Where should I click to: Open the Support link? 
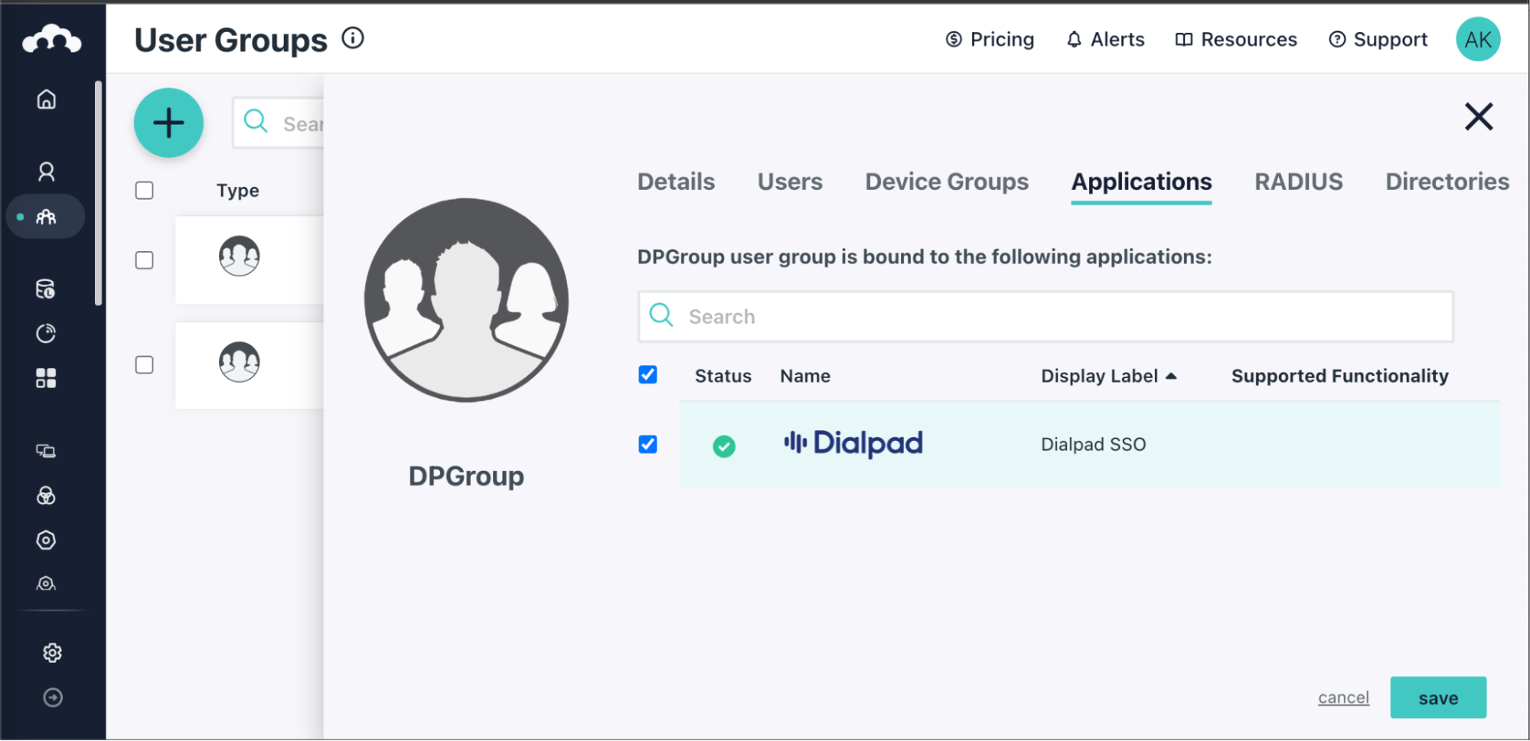[x=1378, y=39]
